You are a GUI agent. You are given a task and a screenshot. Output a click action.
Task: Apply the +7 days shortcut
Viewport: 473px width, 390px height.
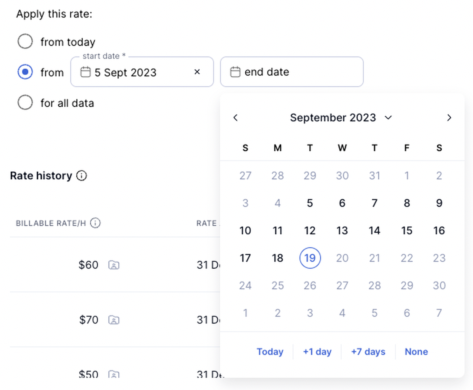(x=368, y=352)
